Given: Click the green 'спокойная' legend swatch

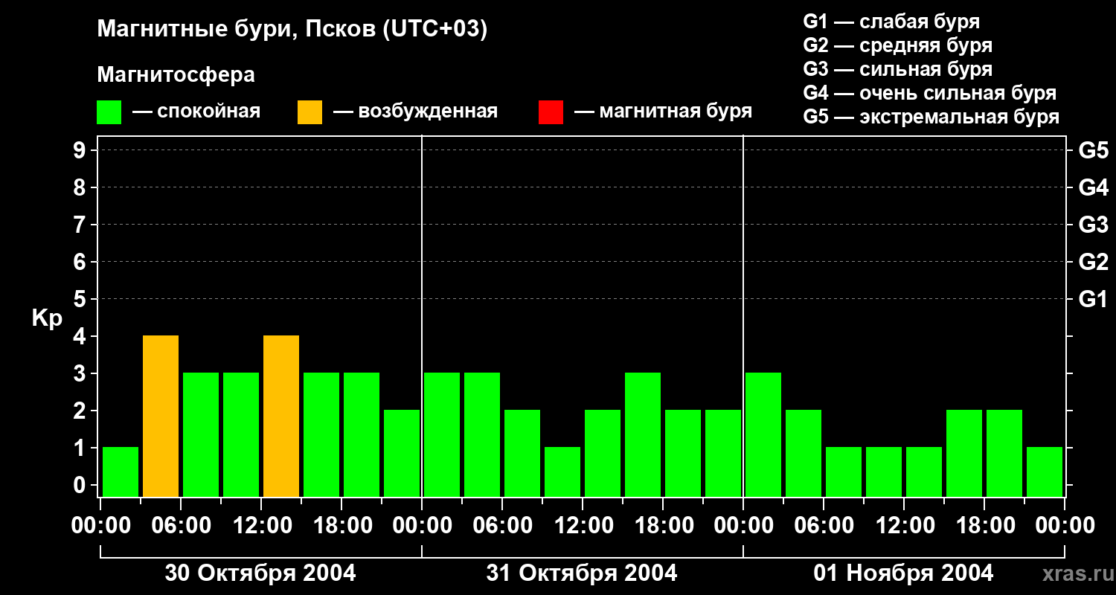Looking at the screenshot, I should coord(109,112).
